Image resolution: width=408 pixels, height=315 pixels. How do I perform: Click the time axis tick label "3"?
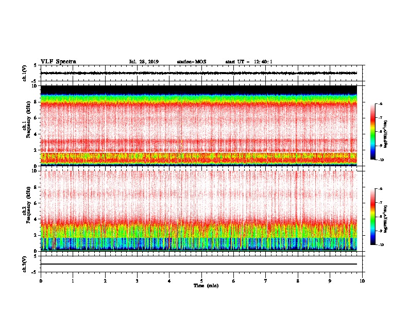click(137, 281)
